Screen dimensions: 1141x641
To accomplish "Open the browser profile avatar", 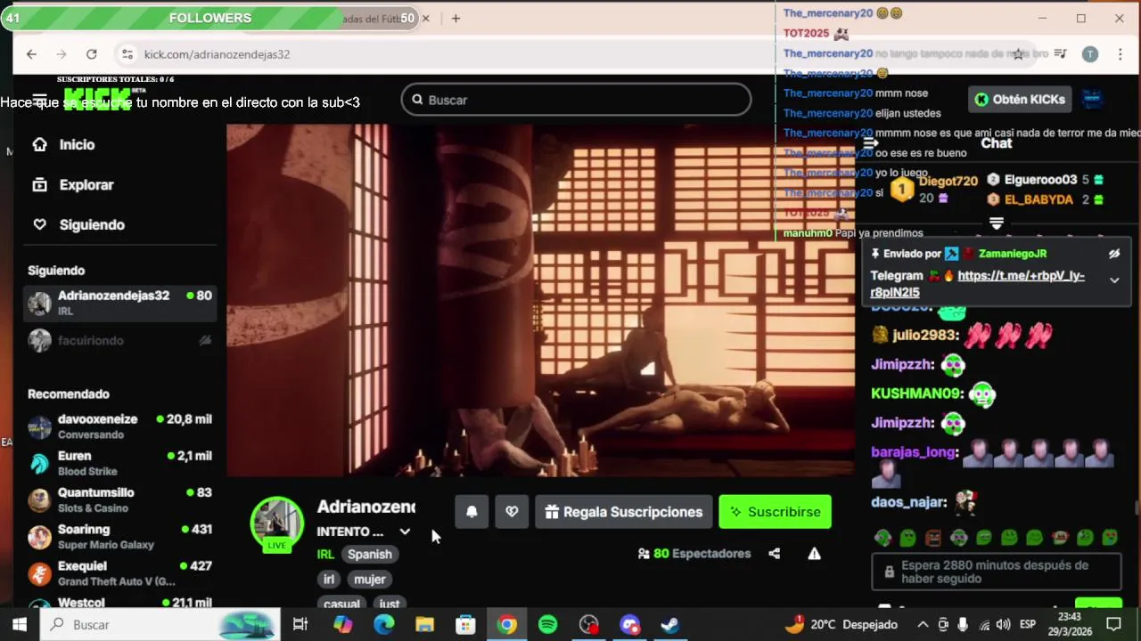I will click(x=1089, y=54).
